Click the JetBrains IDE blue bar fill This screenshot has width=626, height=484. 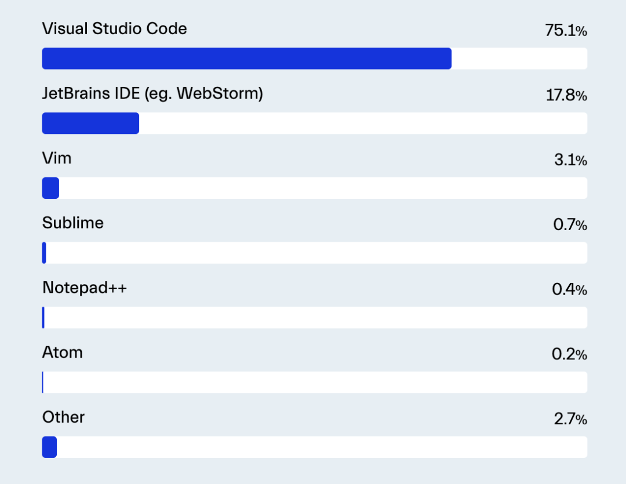(90, 123)
